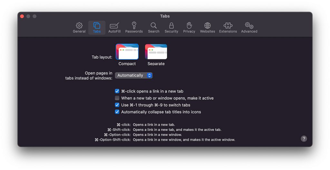Viewport: 330px width, 170px height.
Task: Close the preferences window with red button
Action: click(22, 16)
